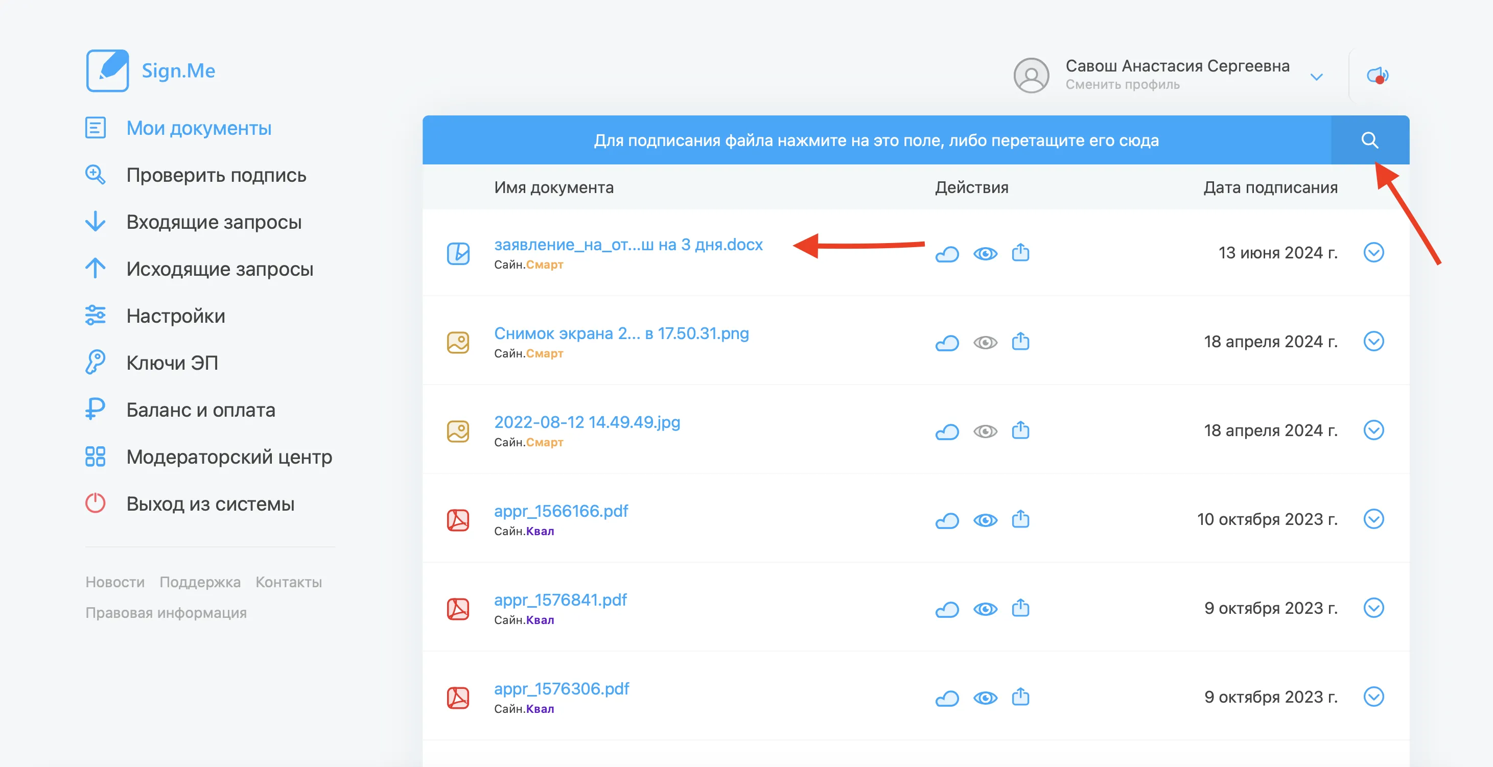1493x767 pixels.
Task: Preview appr_1576841.pdf with eye icon
Action: coord(985,609)
